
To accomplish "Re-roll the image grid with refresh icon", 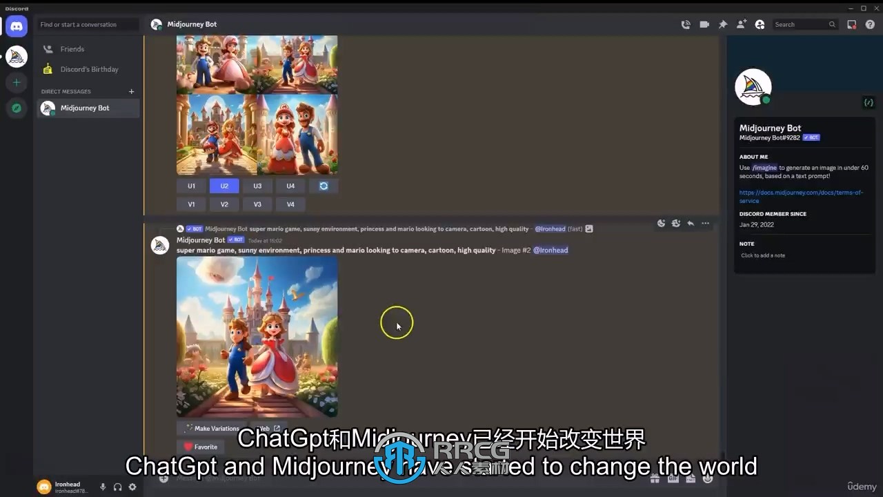I will coord(324,186).
